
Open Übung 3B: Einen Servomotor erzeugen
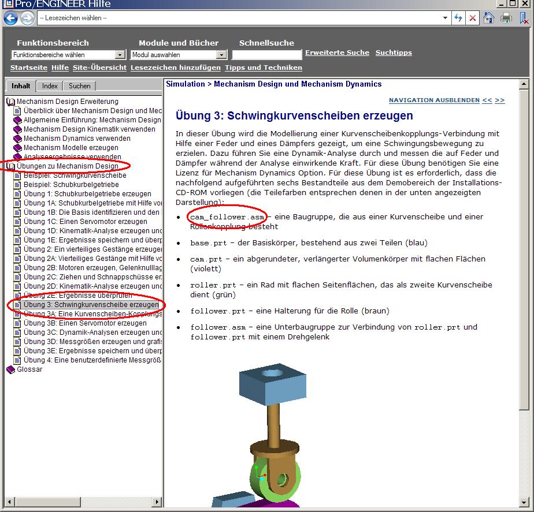[x=85, y=323]
